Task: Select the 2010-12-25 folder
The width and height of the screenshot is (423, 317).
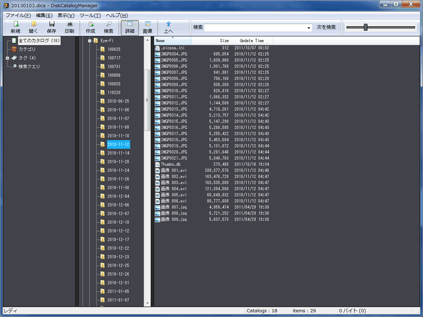Action: coord(118,265)
